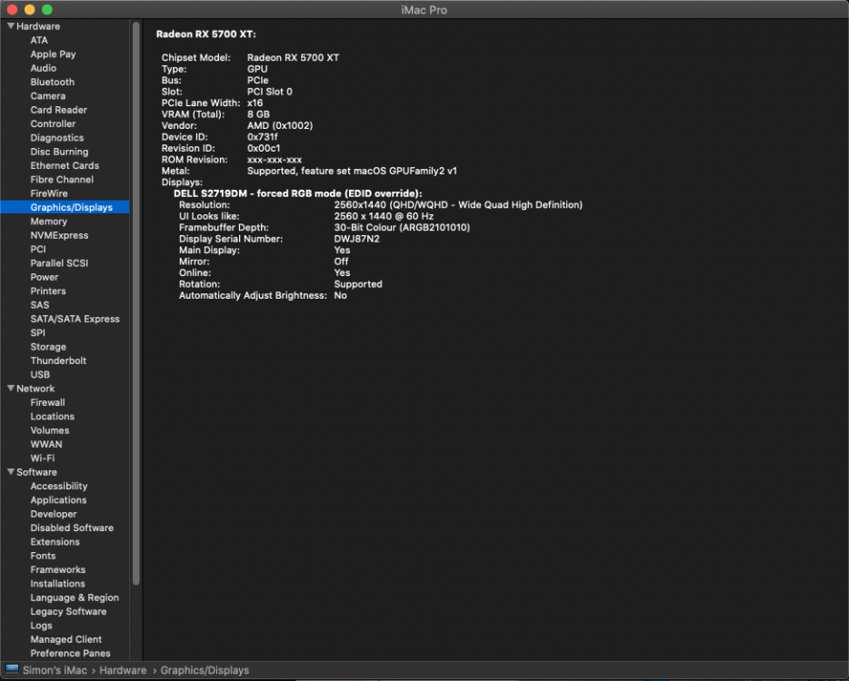Select WWAN under Network

(46, 445)
